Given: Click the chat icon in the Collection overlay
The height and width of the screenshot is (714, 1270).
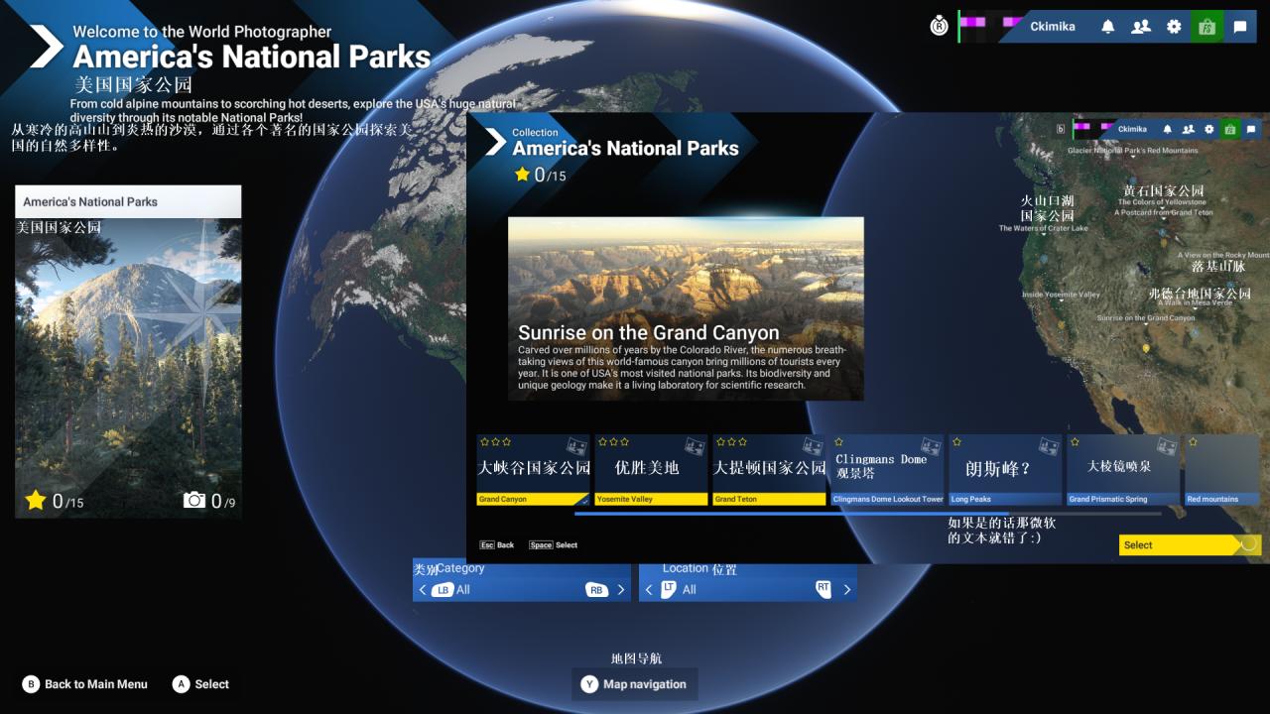Looking at the screenshot, I should pos(1251,129).
